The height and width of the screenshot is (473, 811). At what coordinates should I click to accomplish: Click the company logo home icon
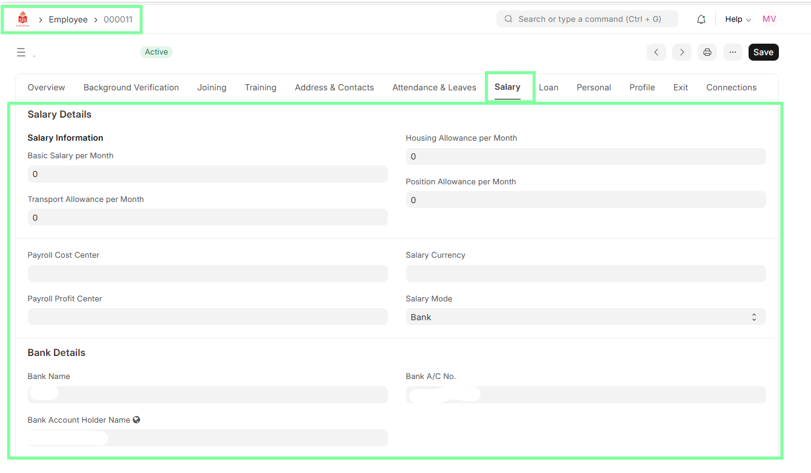pyautogui.click(x=22, y=19)
